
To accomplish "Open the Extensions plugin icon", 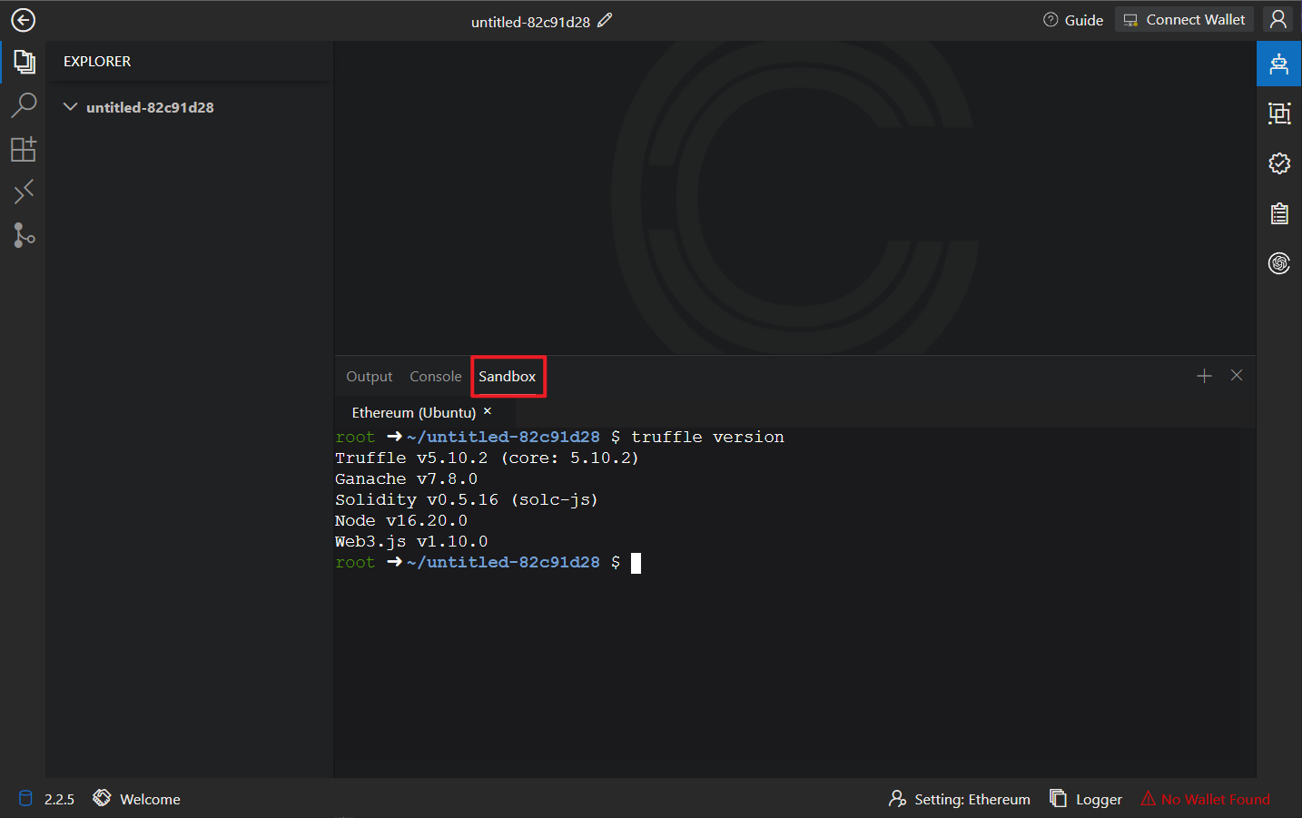I will tap(24, 149).
